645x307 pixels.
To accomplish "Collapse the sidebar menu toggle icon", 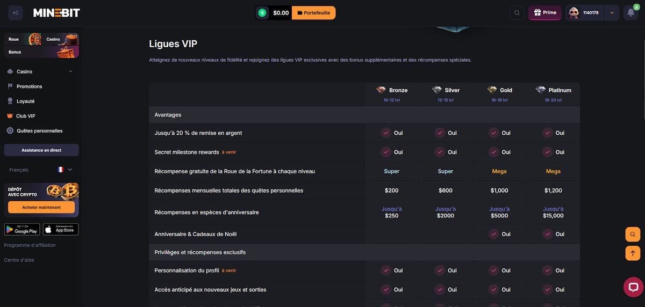I will click(16, 13).
